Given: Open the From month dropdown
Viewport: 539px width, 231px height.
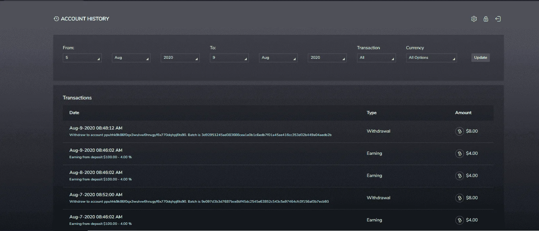Looking at the screenshot, I should coord(131,58).
